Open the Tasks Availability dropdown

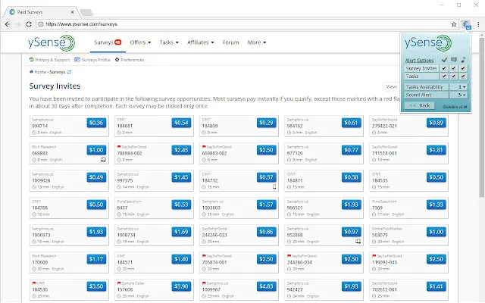tap(462, 86)
